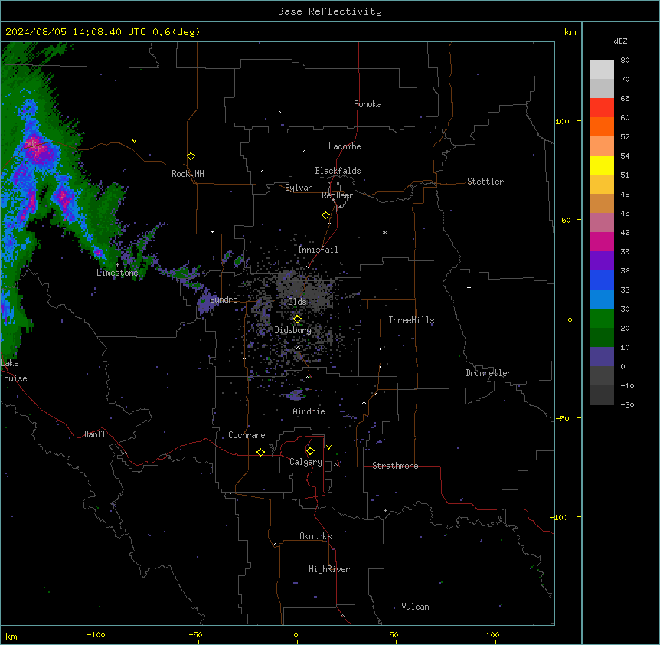Image resolution: width=660 pixels, height=645 pixels.
Task: Select the RedDeer city label
Action: tap(337, 195)
